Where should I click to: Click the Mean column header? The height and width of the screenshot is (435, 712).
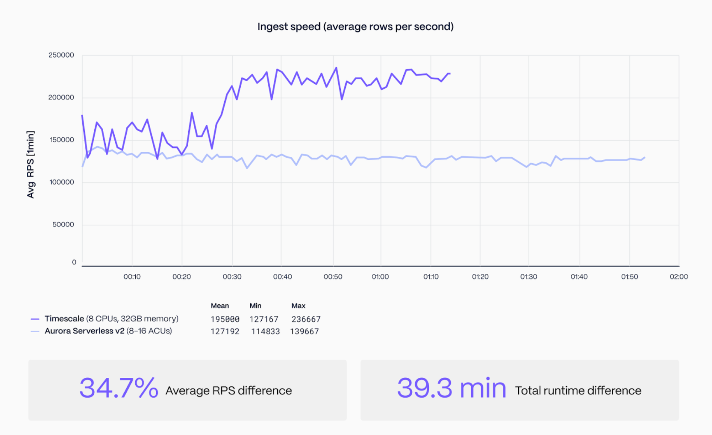[x=220, y=306]
